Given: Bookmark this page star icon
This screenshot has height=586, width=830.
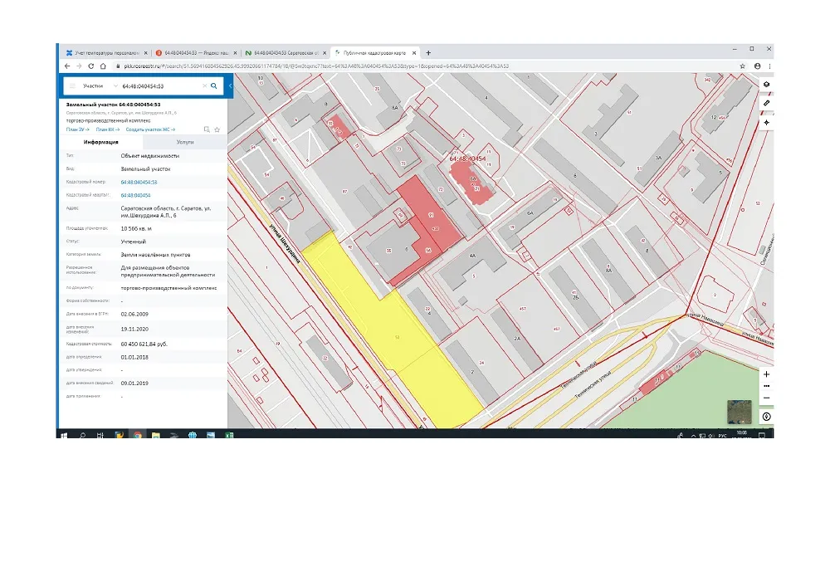Looking at the screenshot, I should pyautogui.click(x=742, y=66).
